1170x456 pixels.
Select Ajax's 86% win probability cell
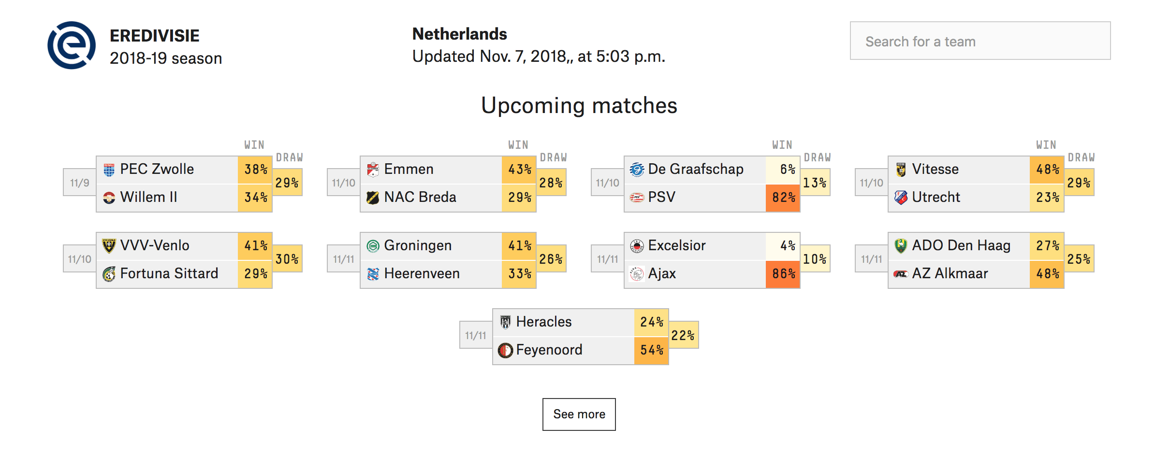(783, 274)
